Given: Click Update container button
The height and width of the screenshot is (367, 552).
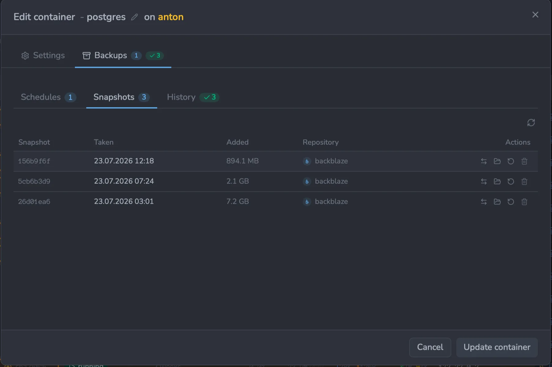Looking at the screenshot, I should click(497, 347).
